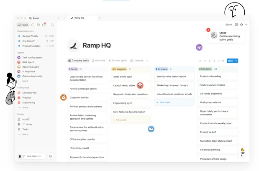
Task: Open the inbox icon with red badge
Action: coord(44,25)
